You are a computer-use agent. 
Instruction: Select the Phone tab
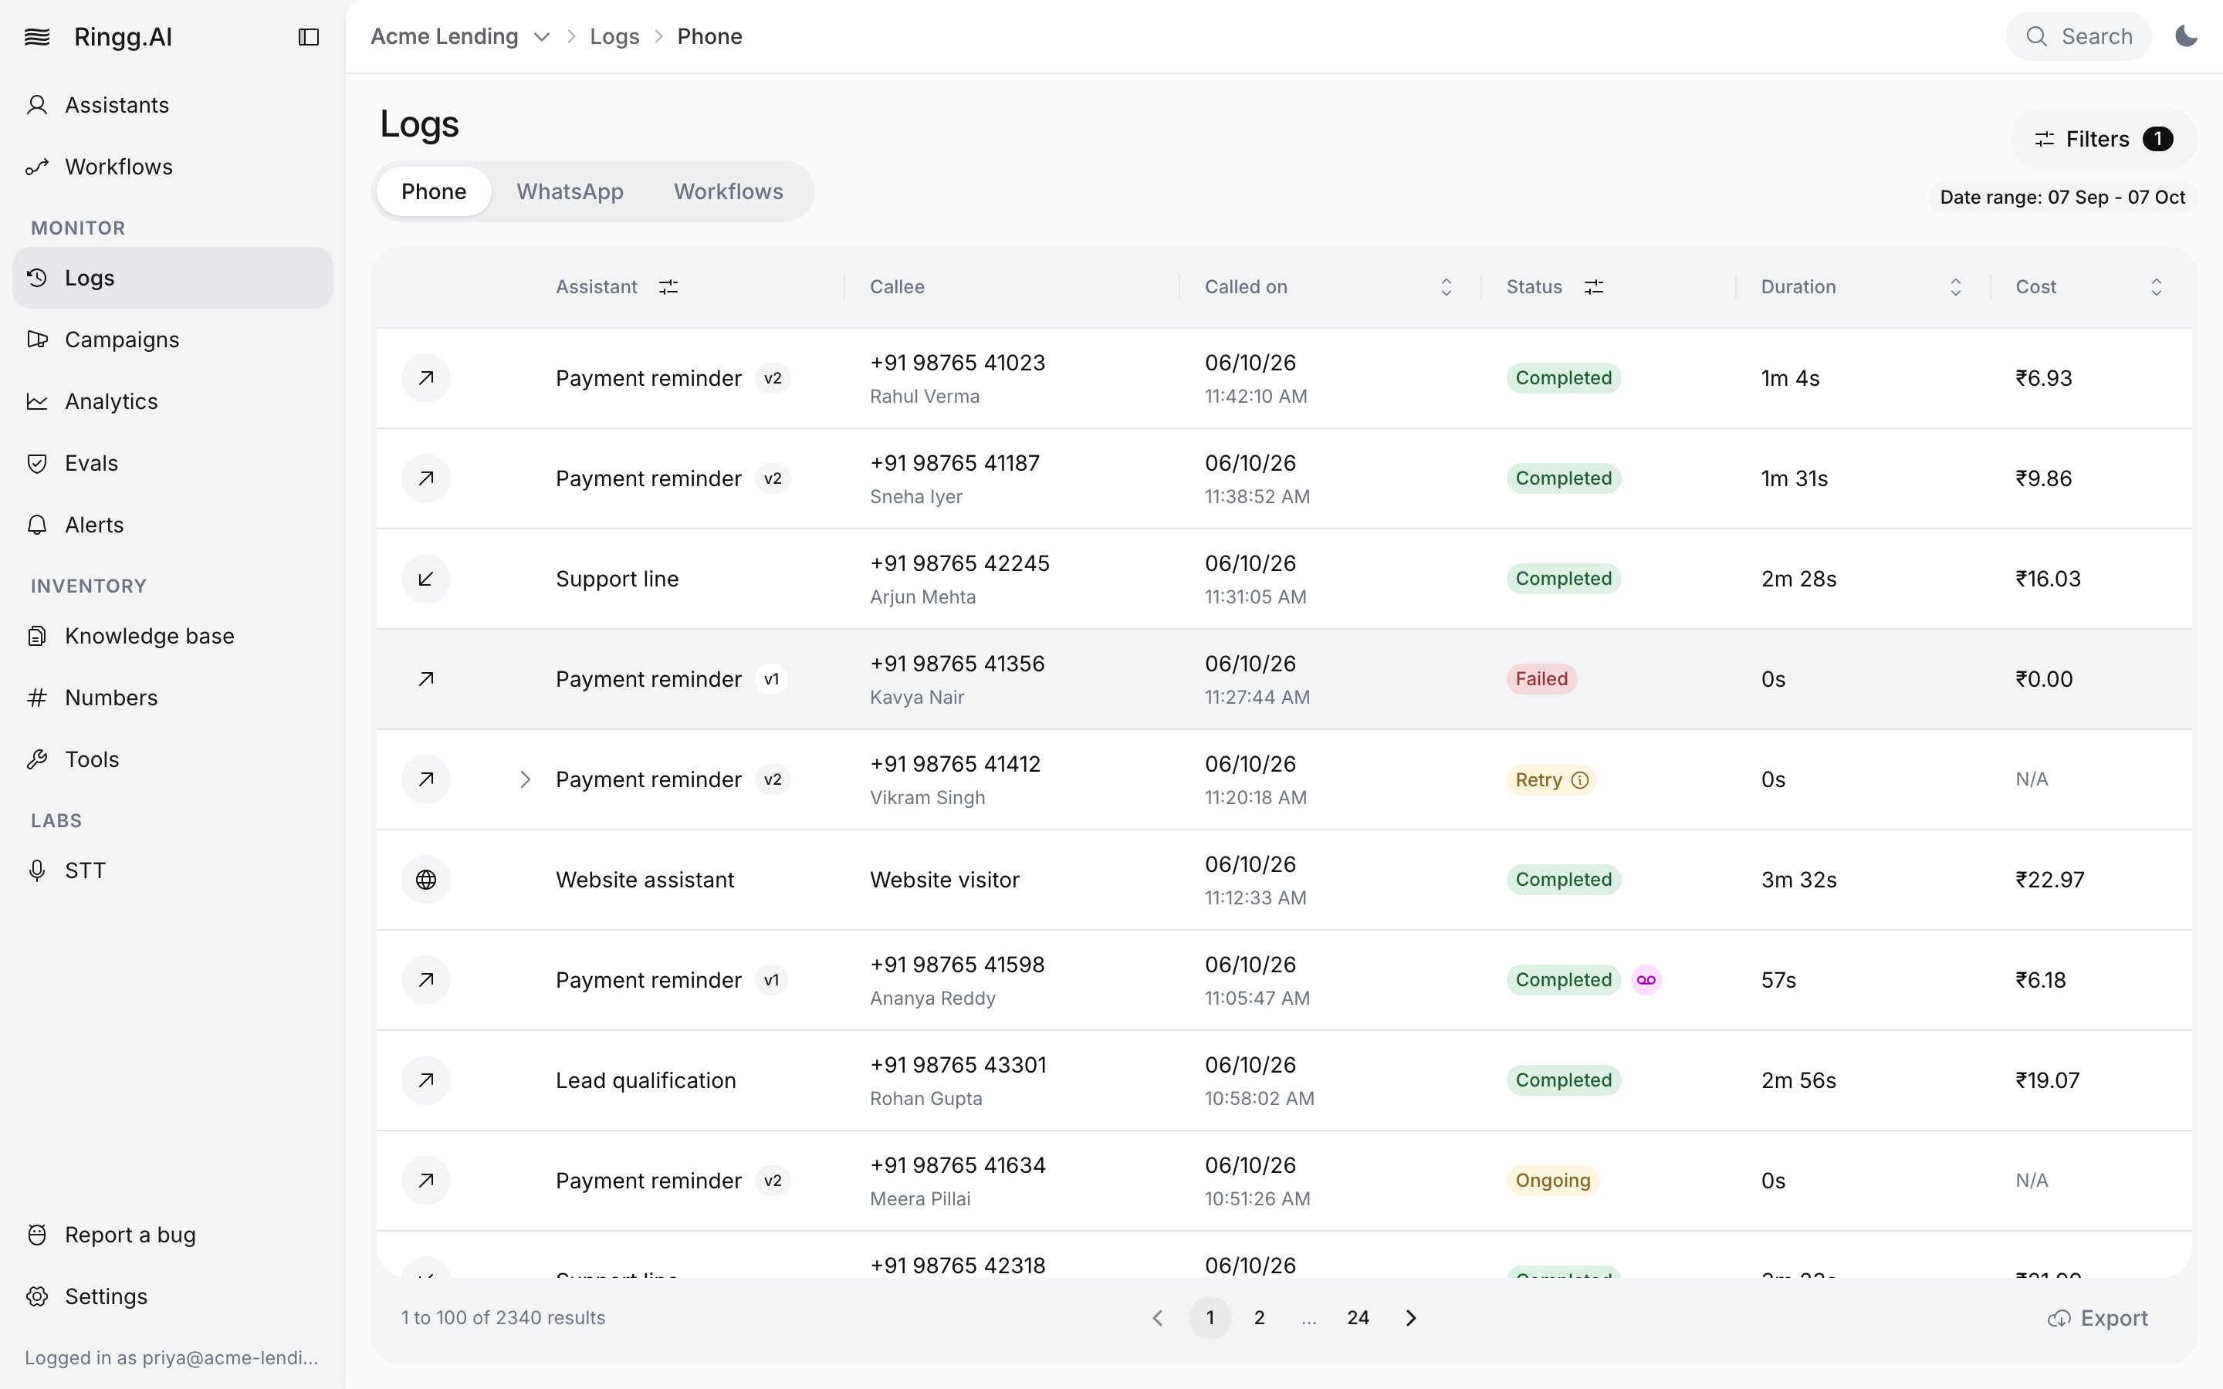point(434,191)
